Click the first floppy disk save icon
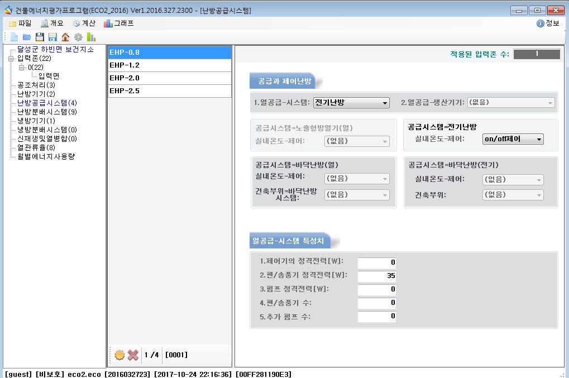This screenshot has height=378, width=569. point(40,37)
